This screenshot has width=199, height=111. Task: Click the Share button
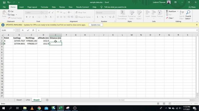(x=192, y=7)
